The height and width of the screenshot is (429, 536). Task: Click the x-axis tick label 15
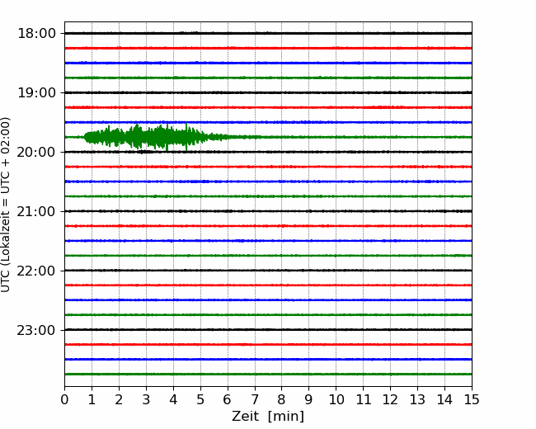[x=472, y=399]
